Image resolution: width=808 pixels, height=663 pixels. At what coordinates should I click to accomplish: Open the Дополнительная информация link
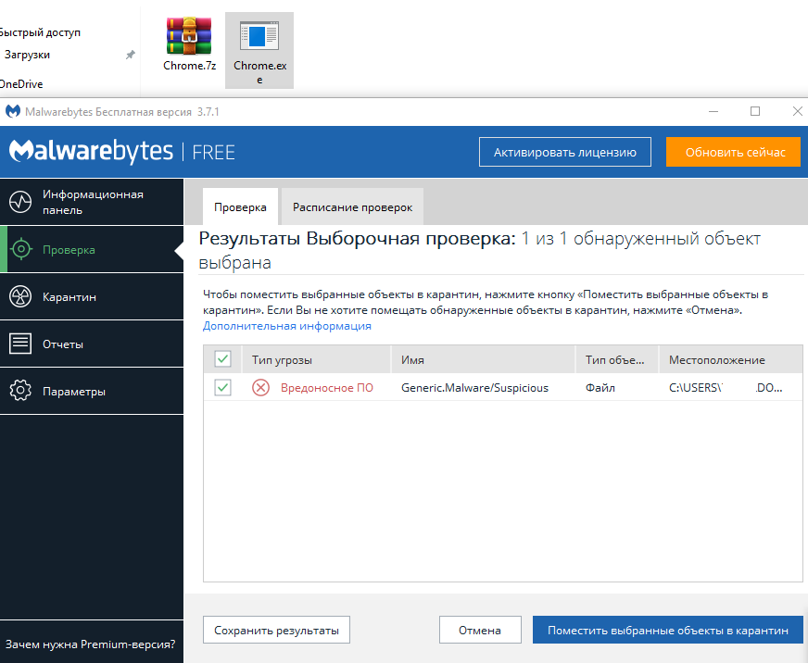287,326
